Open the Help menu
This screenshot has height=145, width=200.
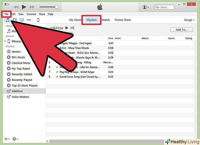coord(51,14)
